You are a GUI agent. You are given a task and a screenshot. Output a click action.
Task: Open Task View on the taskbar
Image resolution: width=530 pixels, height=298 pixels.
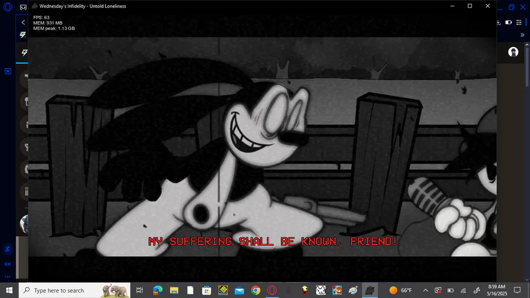pyautogui.click(x=139, y=290)
